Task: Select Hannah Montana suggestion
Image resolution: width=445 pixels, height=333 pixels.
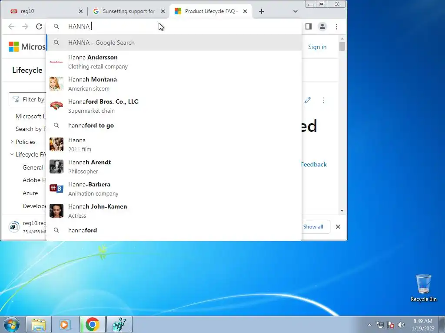Action: click(174, 84)
